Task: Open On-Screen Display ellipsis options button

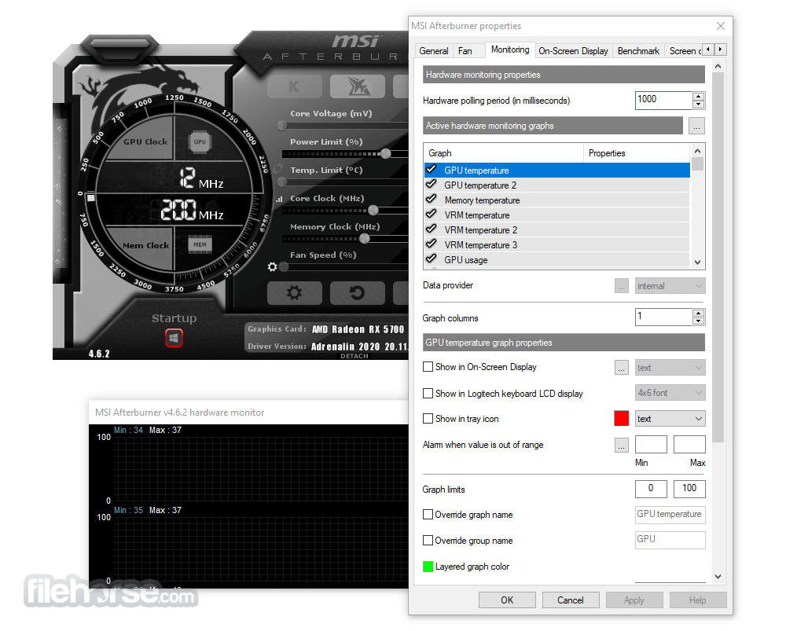Action: tap(621, 368)
